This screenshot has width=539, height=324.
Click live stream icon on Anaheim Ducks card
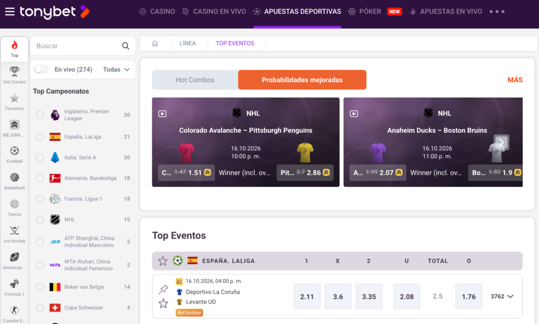(354, 113)
